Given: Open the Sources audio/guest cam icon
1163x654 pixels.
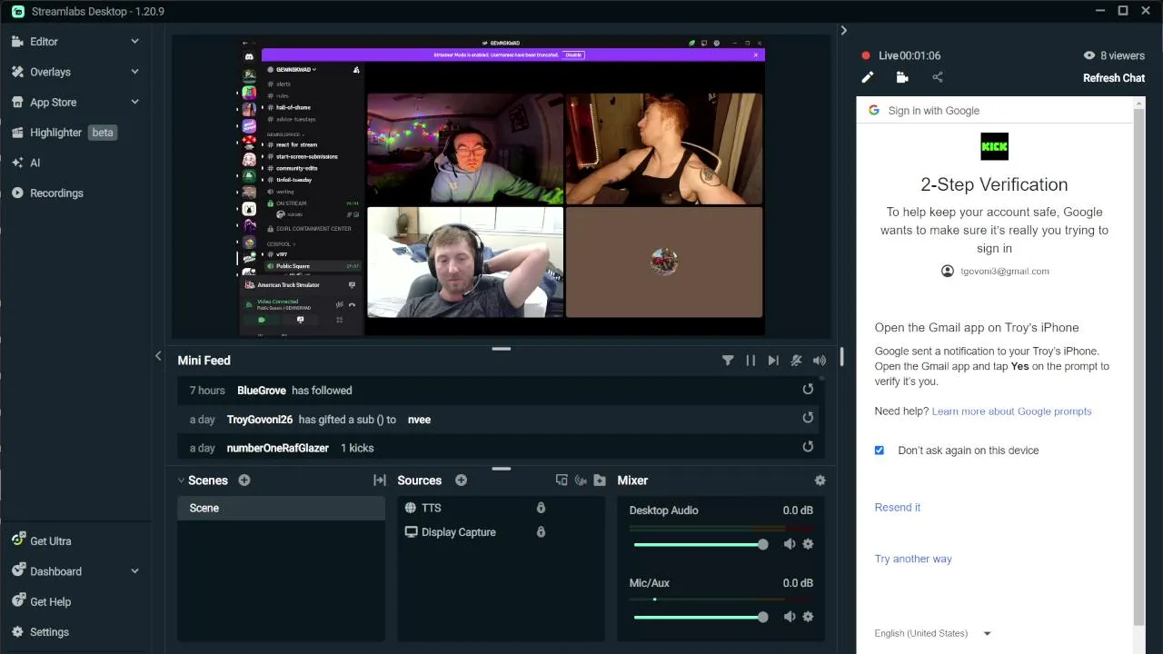Looking at the screenshot, I should point(581,481).
